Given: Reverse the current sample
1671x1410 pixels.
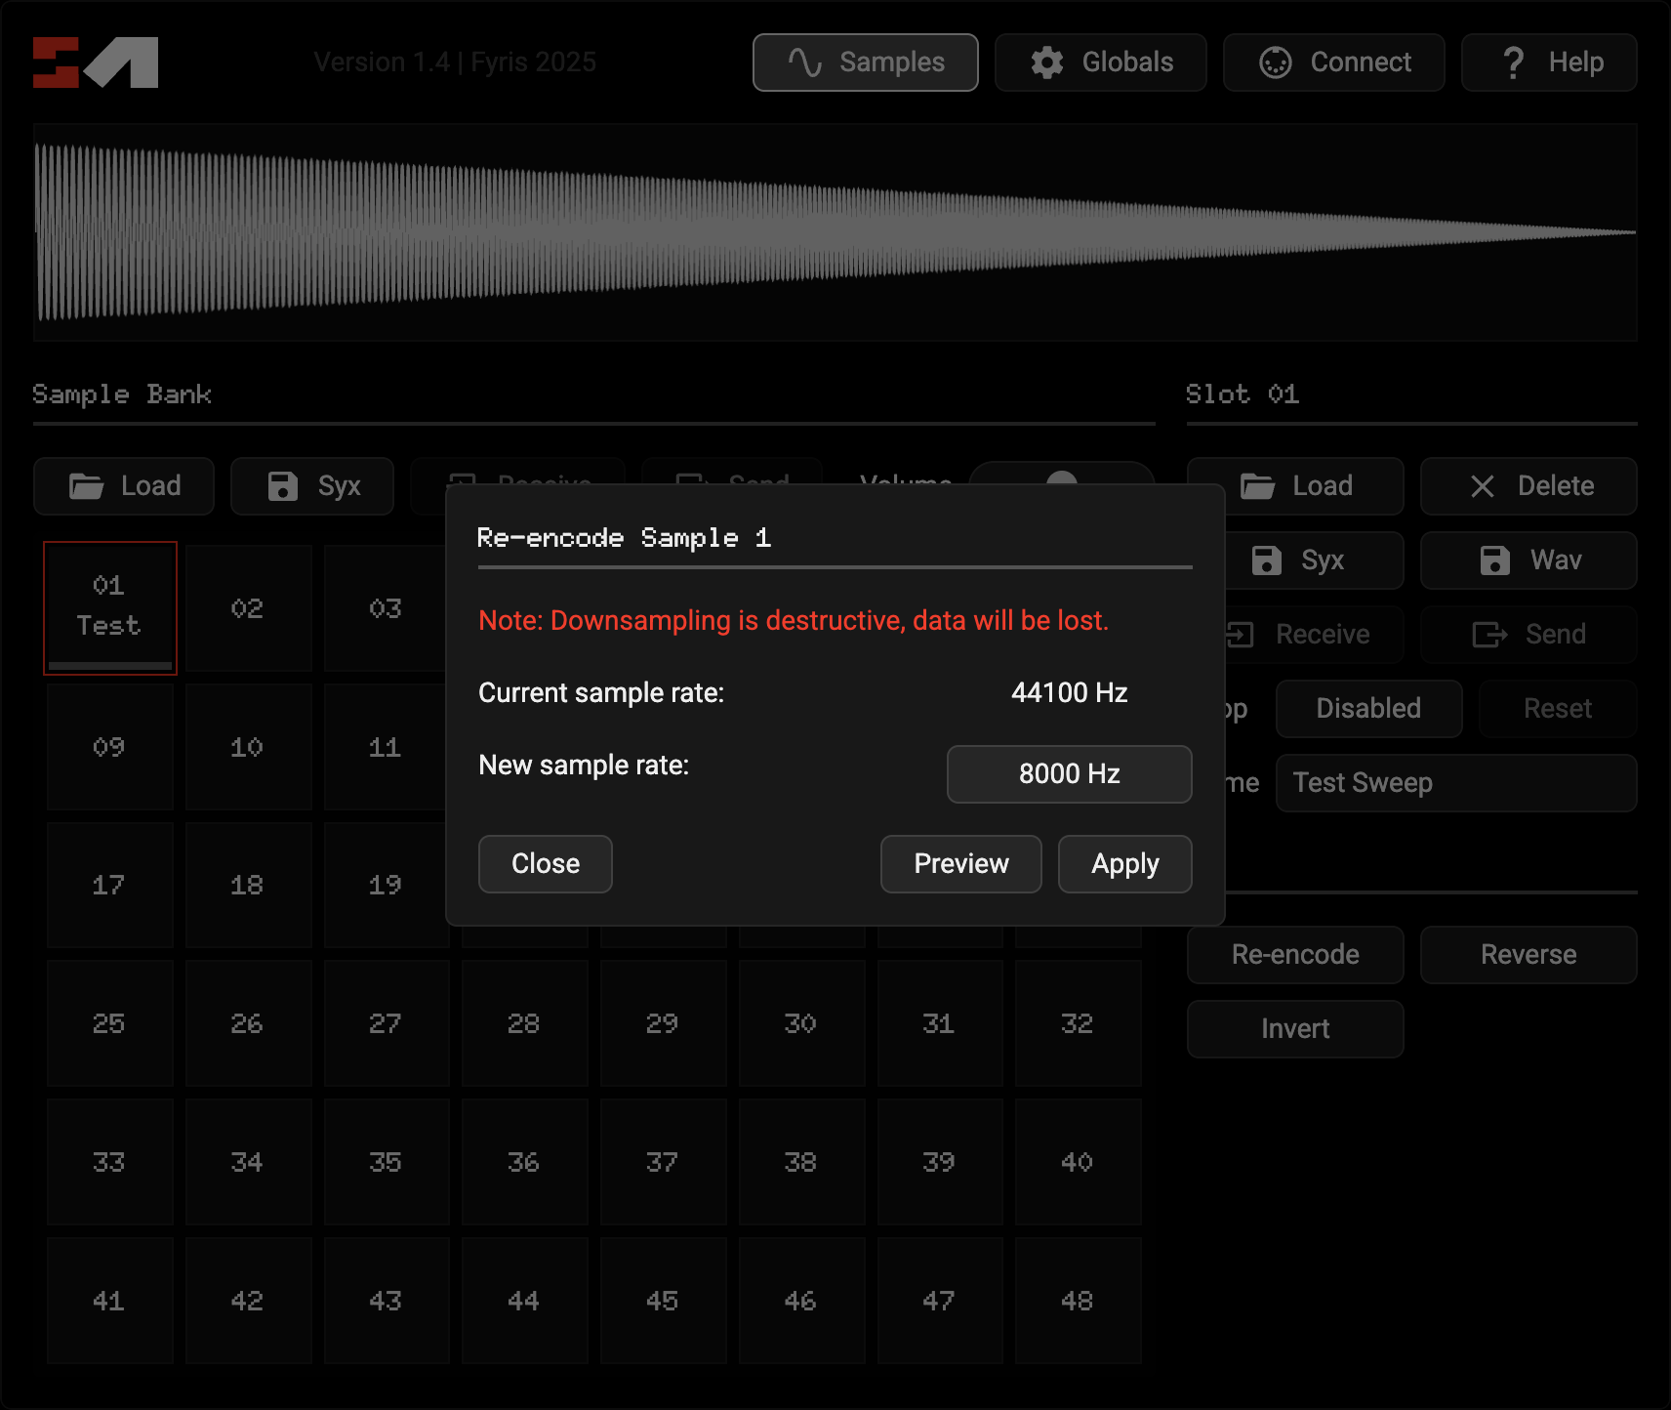Looking at the screenshot, I should (1528, 955).
